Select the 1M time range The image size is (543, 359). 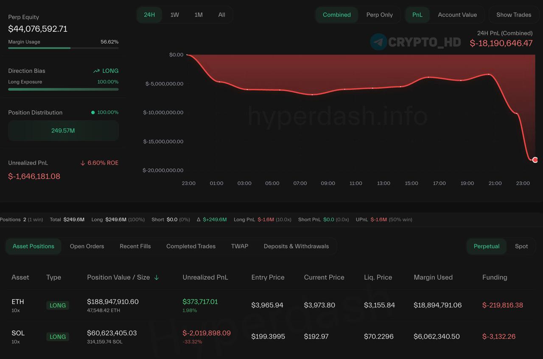click(198, 15)
